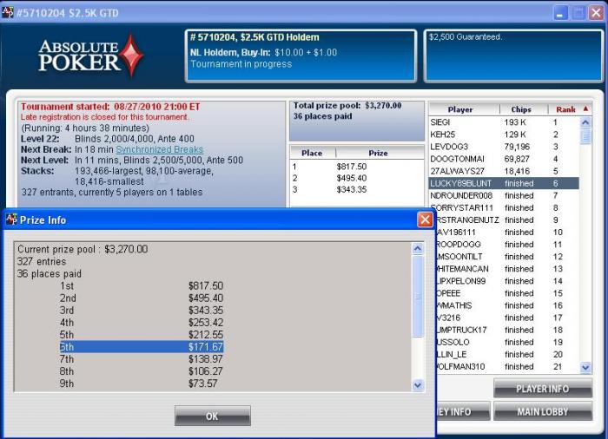Click the Absolute Poker logo

pos(91,56)
